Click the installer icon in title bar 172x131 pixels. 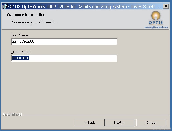tap(5, 6)
